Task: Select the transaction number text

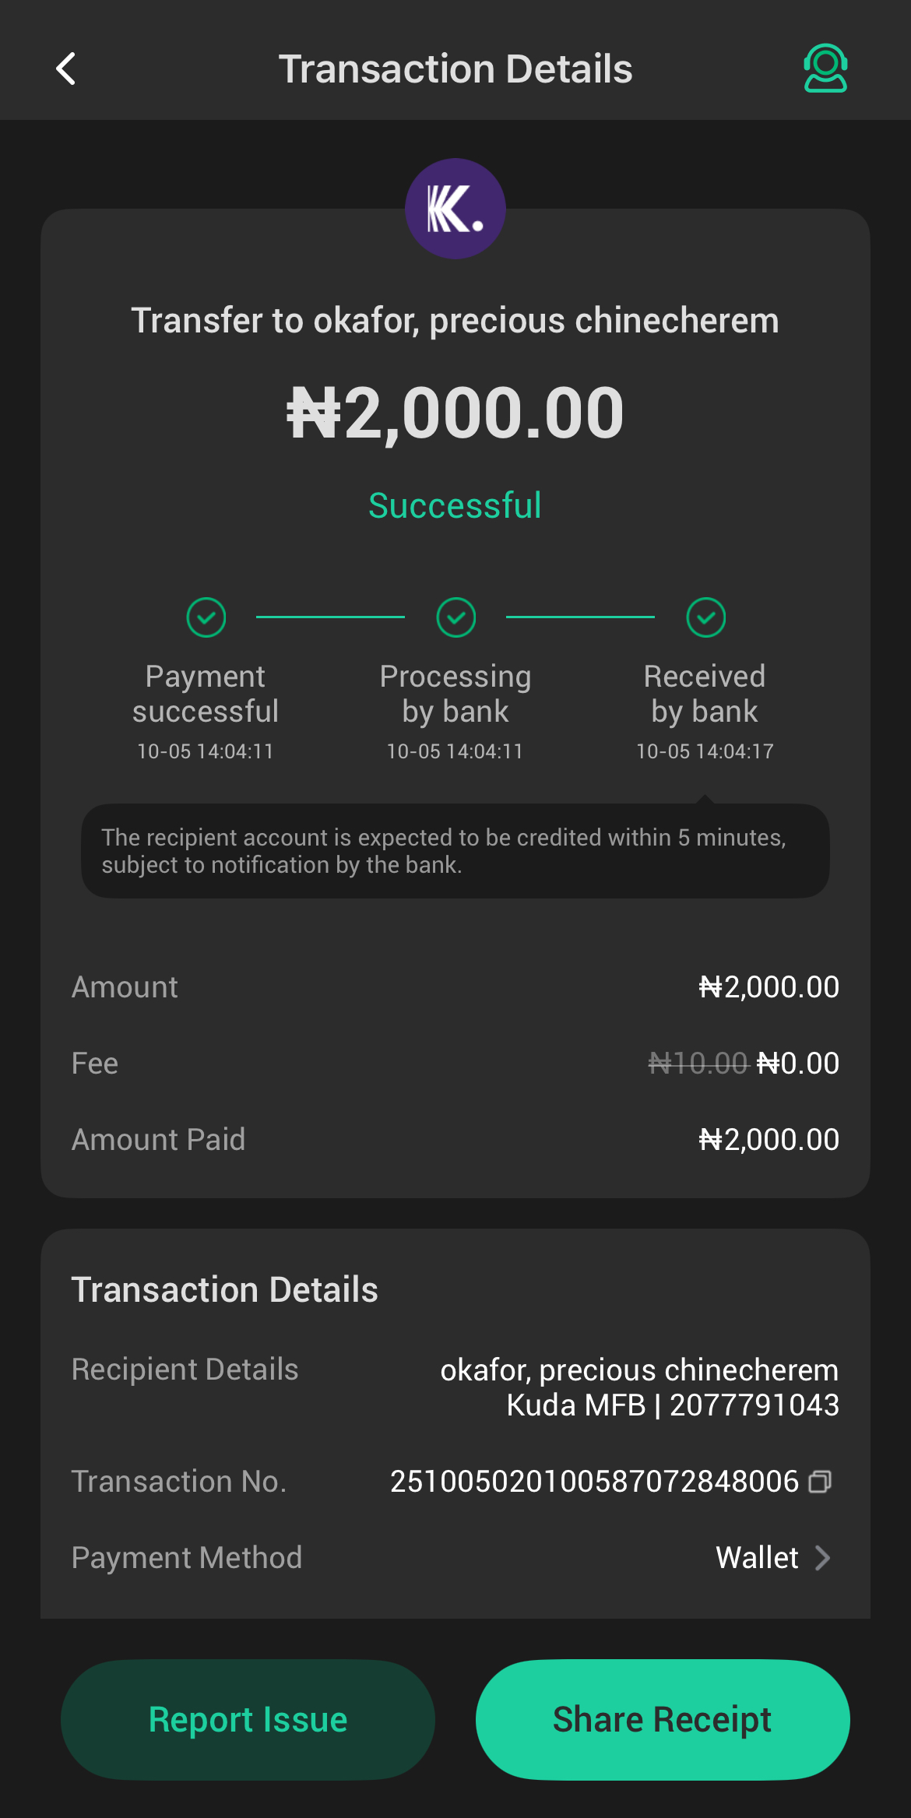Action: coord(594,1482)
